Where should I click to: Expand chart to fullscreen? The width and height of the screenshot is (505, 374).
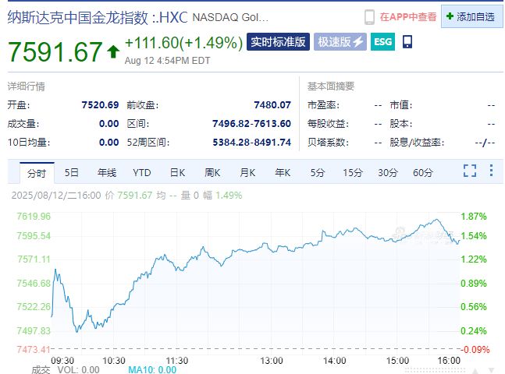pyautogui.click(x=470, y=171)
